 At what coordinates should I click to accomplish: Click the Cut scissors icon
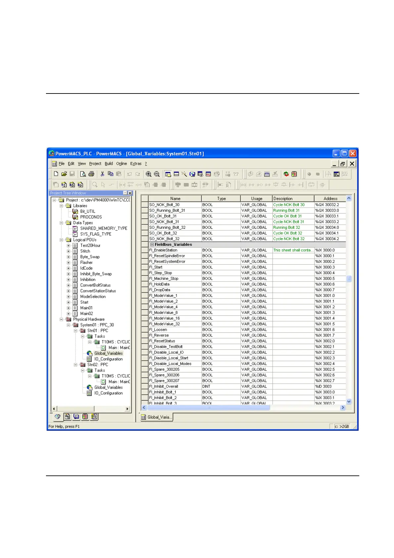click(102, 174)
